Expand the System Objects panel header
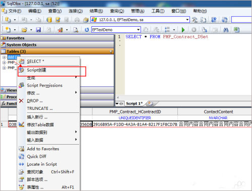 click(x=57, y=45)
